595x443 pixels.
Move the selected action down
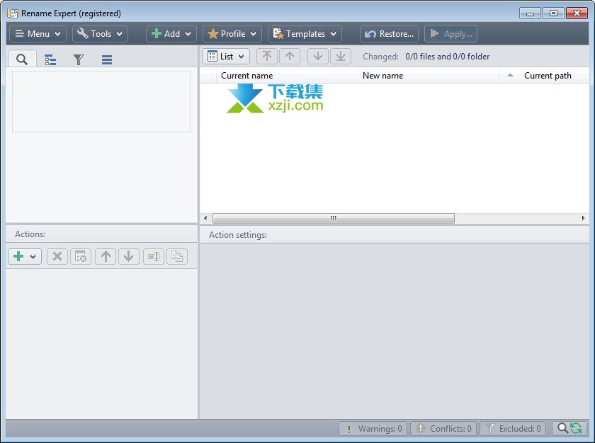[129, 257]
